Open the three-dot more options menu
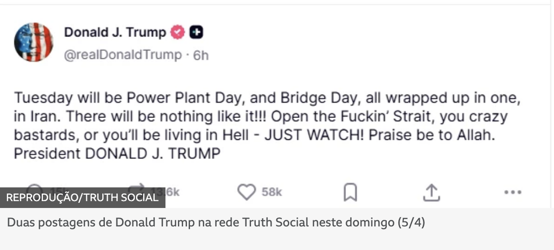This screenshot has height=250, width=554. click(512, 192)
